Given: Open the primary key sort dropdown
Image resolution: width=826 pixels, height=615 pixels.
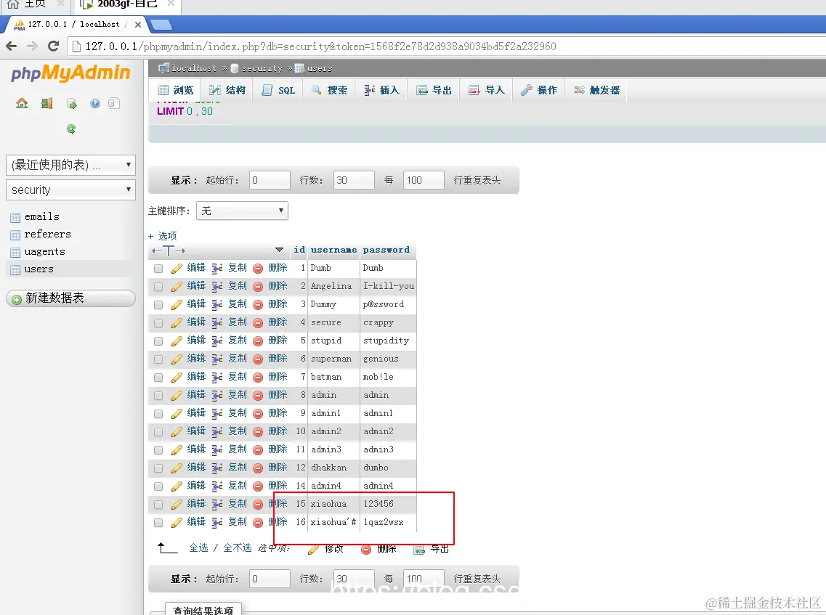Looking at the screenshot, I should coord(242,211).
